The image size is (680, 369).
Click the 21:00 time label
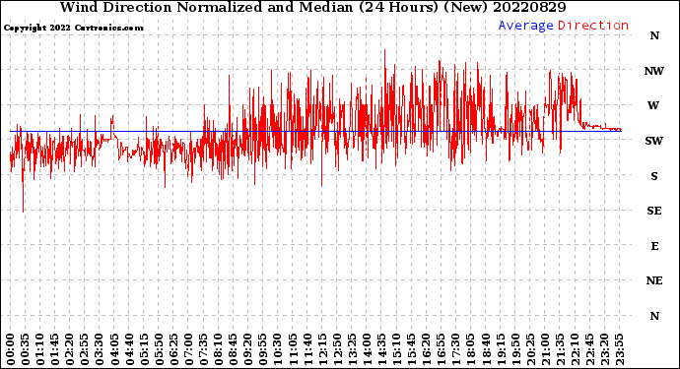click(545, 349)
